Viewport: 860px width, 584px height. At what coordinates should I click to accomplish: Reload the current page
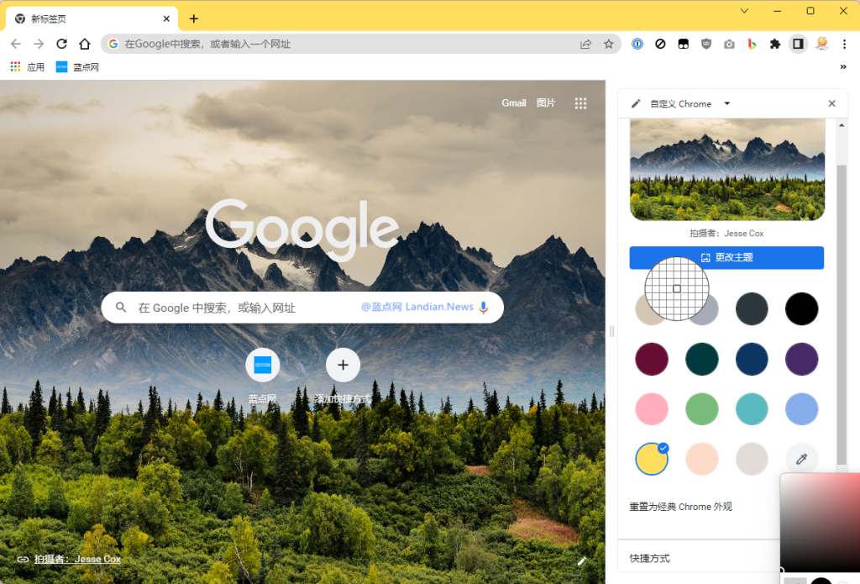[x=61, y=44]
